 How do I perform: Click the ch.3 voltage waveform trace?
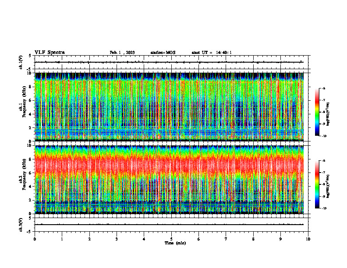tap(169, 225)
